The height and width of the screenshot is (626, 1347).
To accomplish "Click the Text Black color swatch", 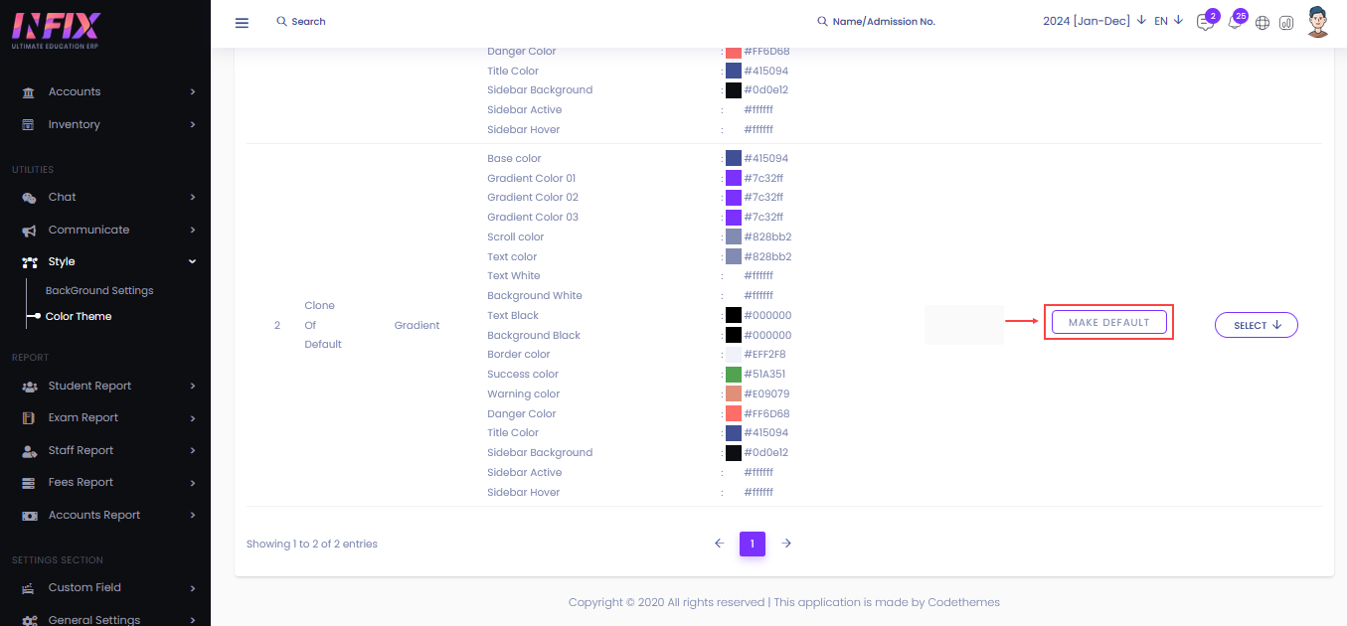I will 734,315.
